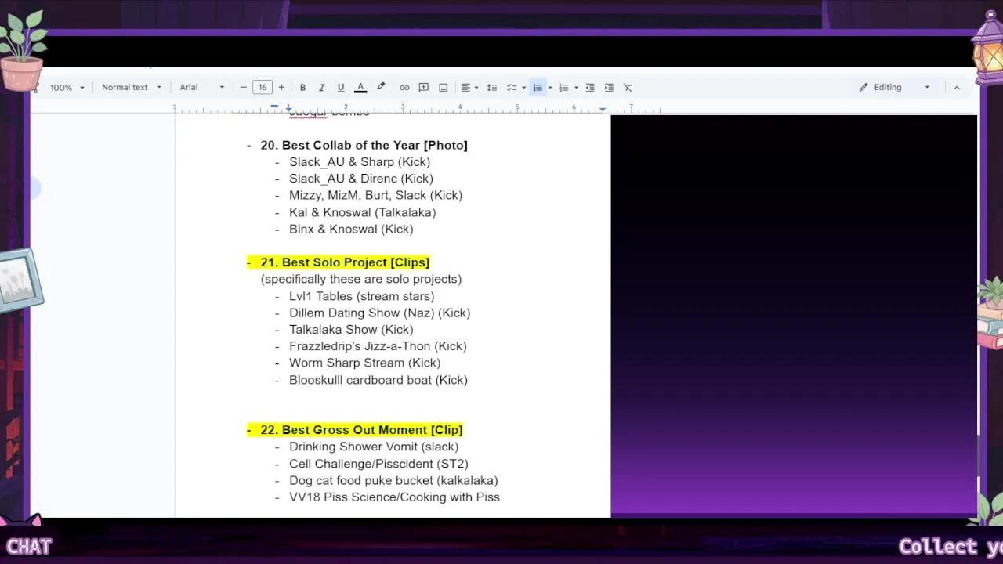1003x564 pixels.
Task: Click 'Worm Sharp Stream (Kick)' item
Action: tap(364, 363)
